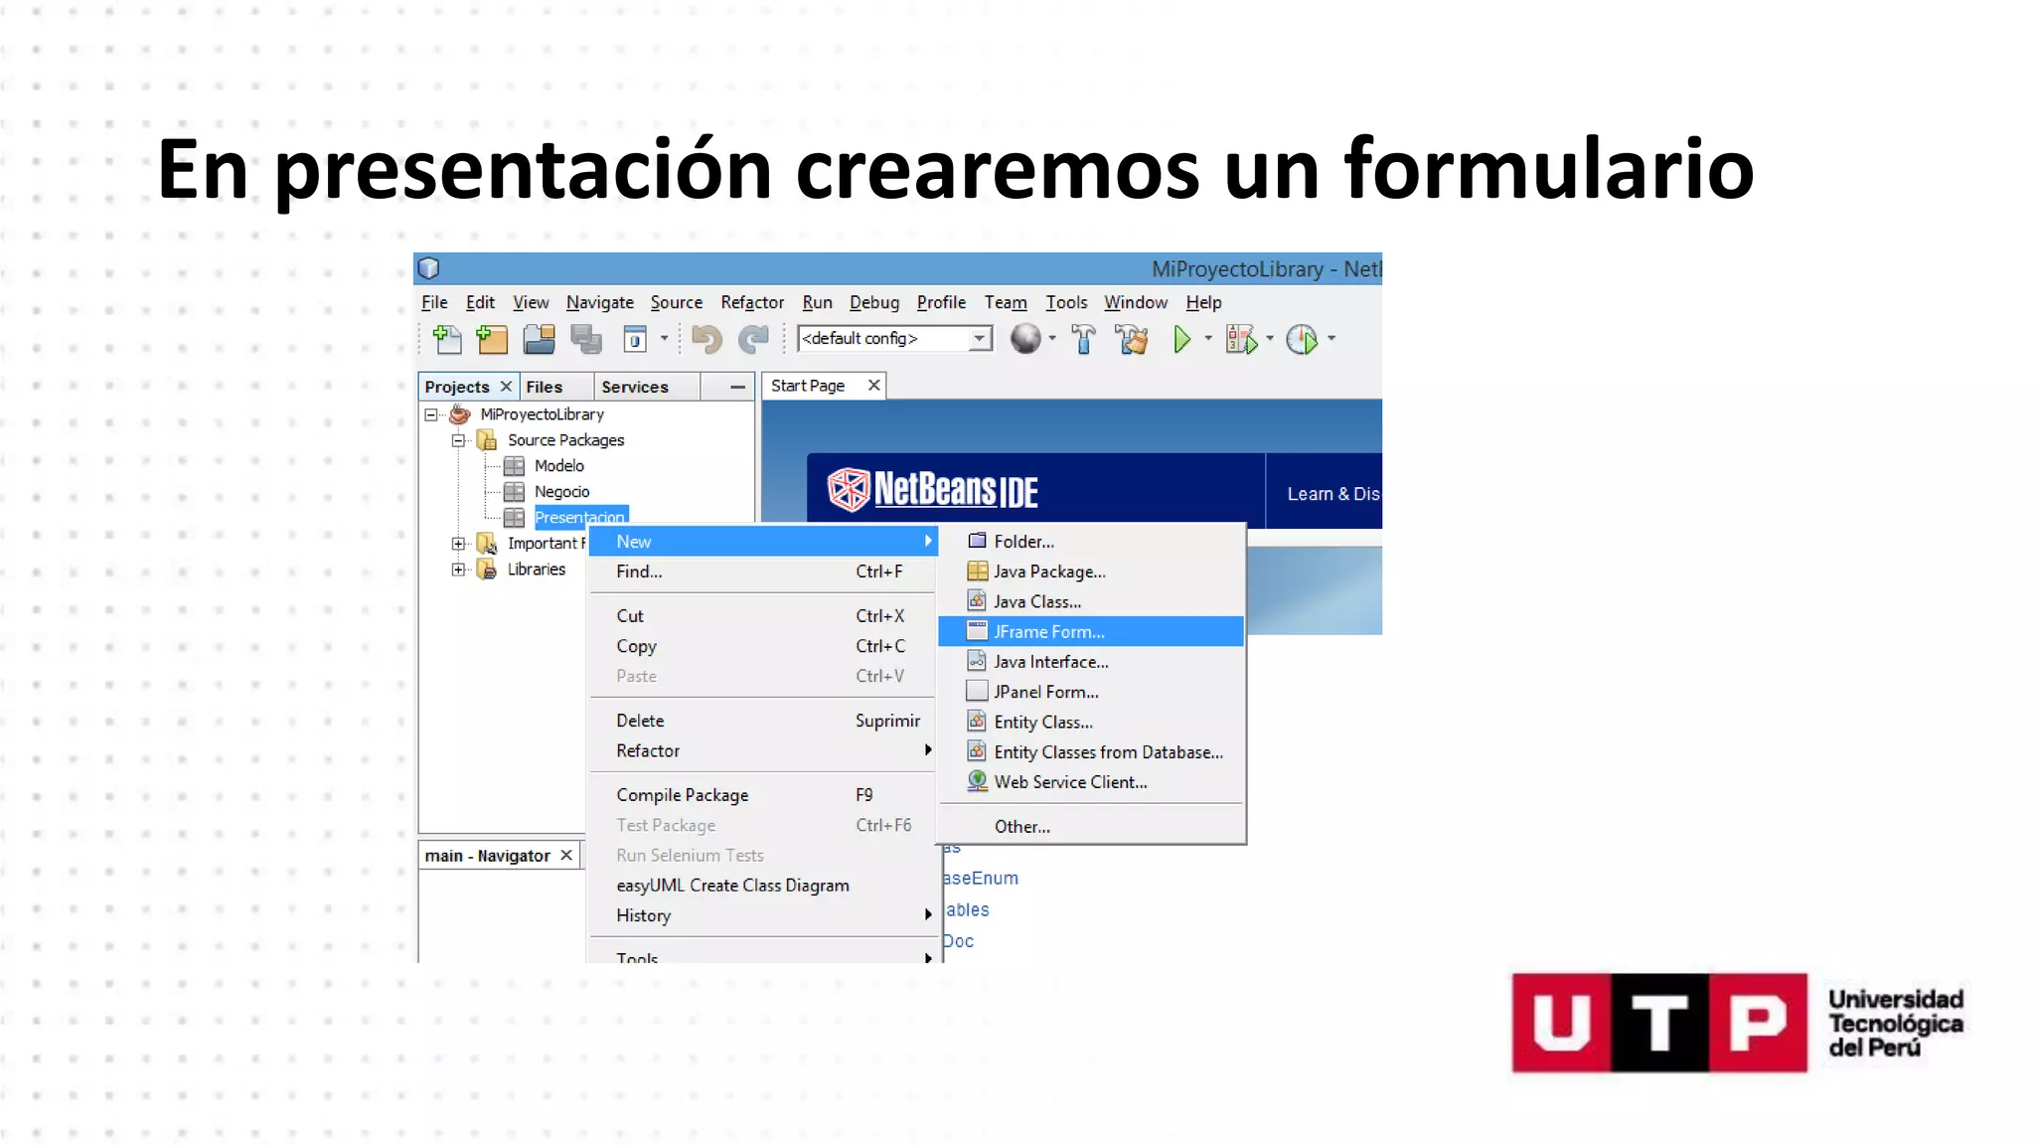The height and width of the screenshot is (1145, 2035).
Task: Open the Learn & Discover tab
Action: [x=1332, y=494]
